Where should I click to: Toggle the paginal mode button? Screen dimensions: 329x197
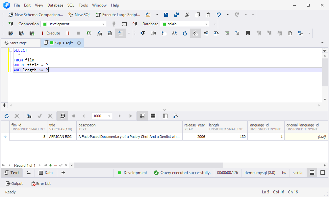coord(63,116)
